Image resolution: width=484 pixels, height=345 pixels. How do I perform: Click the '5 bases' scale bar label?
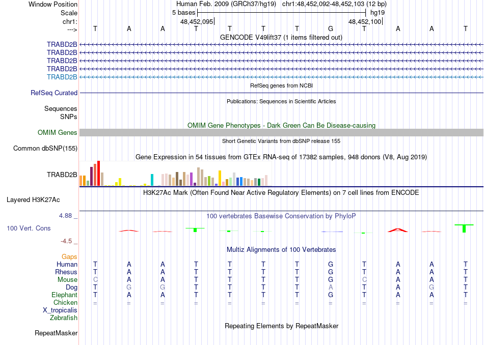pyautogui.click(x=183, y=13)
